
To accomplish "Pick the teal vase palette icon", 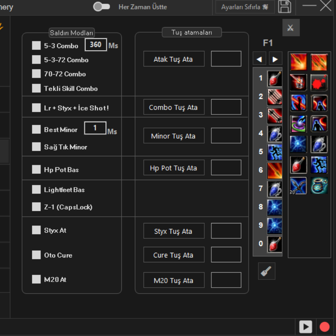I will [x=319, y=186].
